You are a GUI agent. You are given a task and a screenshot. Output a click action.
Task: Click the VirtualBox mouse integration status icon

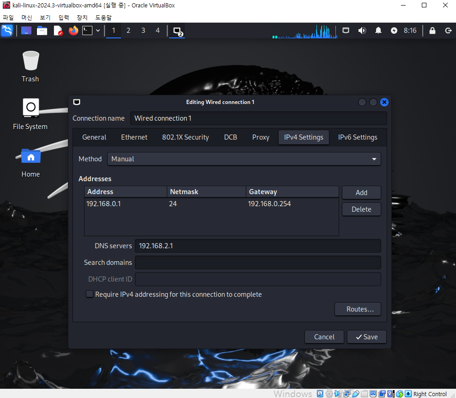point(400,394)
